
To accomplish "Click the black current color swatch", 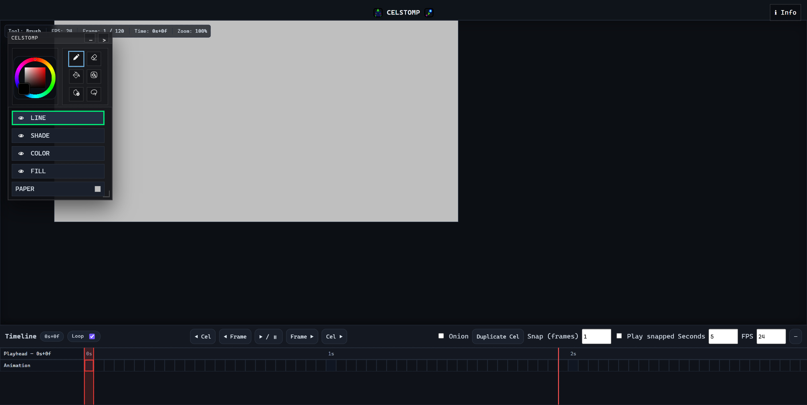I will [x=24, y=88].
